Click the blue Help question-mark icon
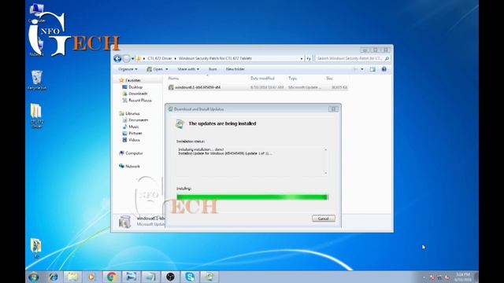504x283 pixels. pos(384,69)
